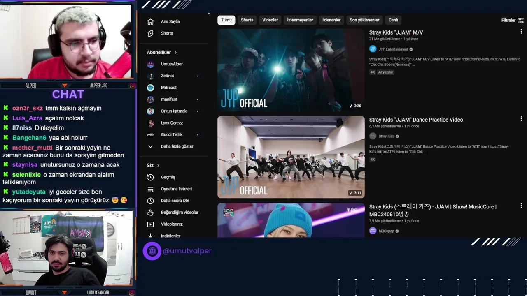Screen dimensions: 527x296
Task: Click Bangchan6 username in chat
Action: pos(29,138)
